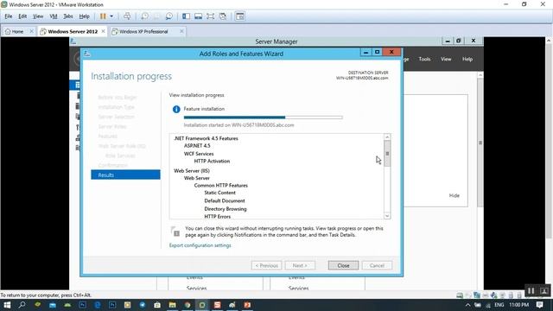Toggle the thumbnail bar view icon
The image size is (553, 311).
click(x=198, y=16)
